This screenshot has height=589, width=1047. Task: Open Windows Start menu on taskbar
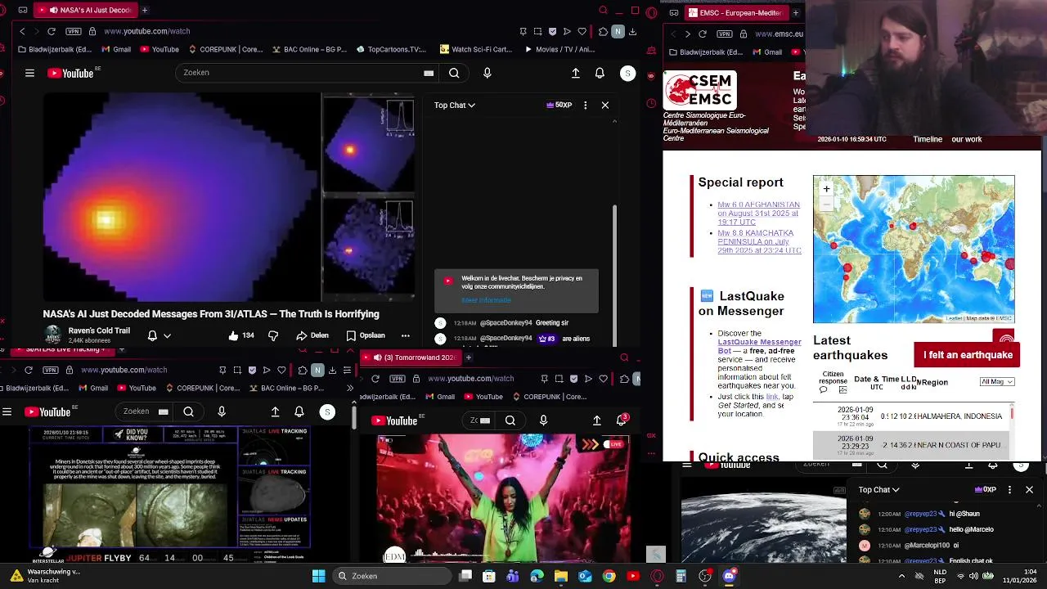318,576
